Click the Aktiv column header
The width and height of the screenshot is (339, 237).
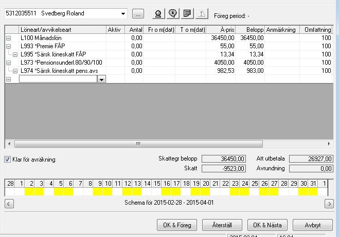[x=115, y=30]
